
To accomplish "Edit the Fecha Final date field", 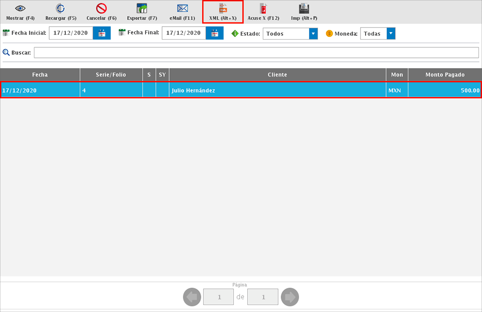I will click(184, 33).
